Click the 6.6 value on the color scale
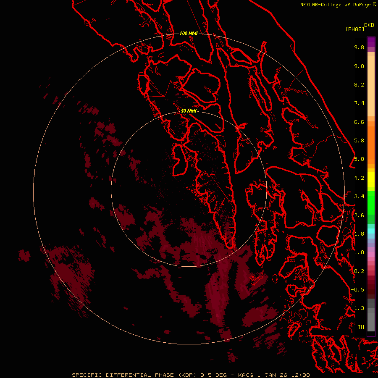The image size is (378, 378). 359,122
